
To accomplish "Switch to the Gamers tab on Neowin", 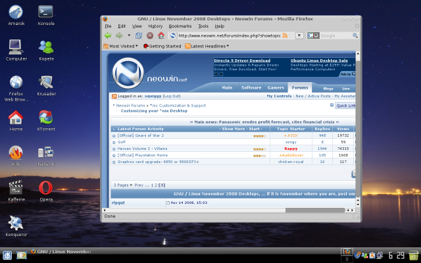I will [x=276, y=87].
